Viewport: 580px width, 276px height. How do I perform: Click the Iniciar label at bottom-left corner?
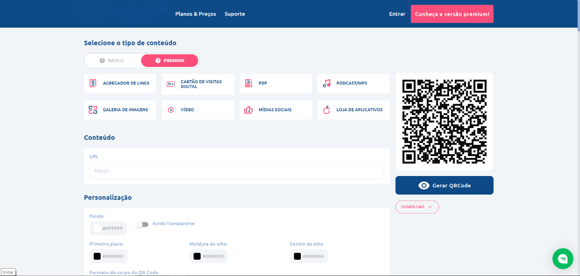pyautogui.click(x=8, y=272)
